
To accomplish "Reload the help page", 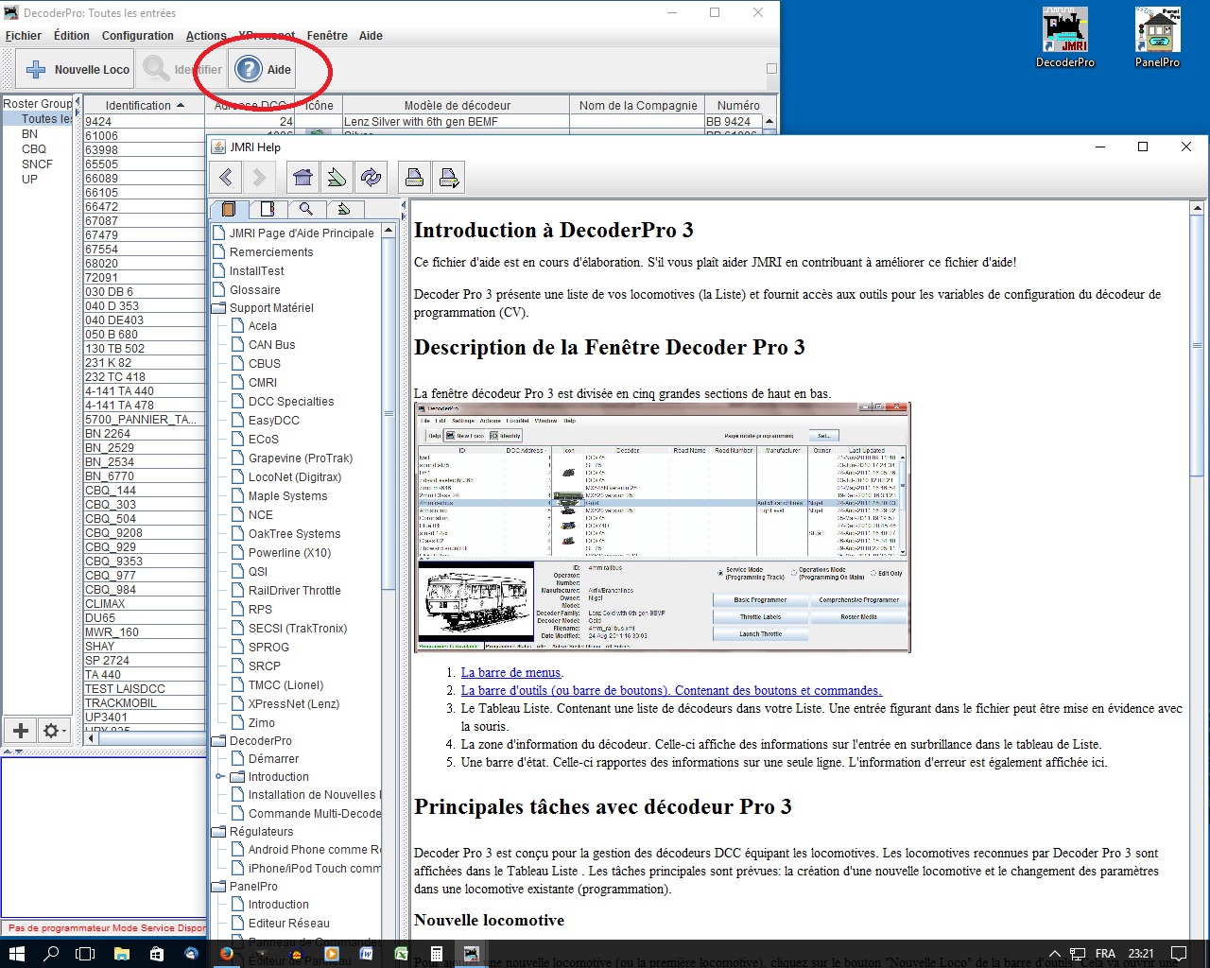I will pos(371,177).
